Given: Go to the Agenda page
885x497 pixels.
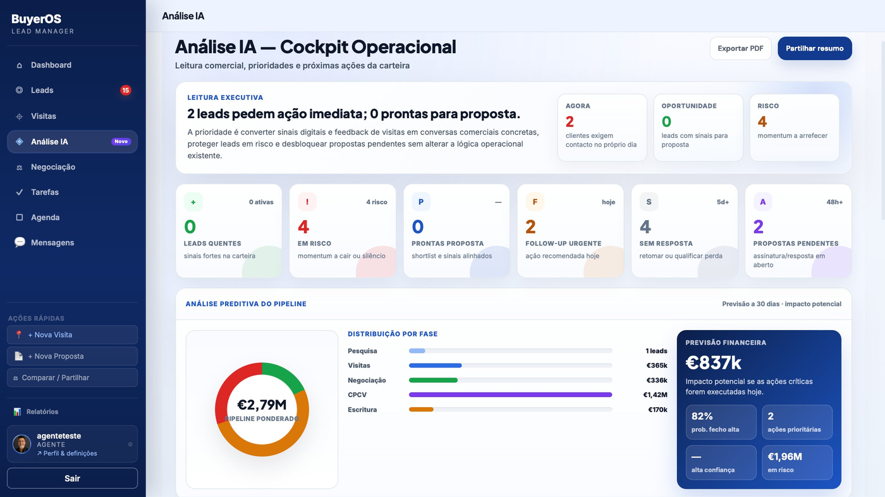Looking at the screenshot, I should 72,218.
